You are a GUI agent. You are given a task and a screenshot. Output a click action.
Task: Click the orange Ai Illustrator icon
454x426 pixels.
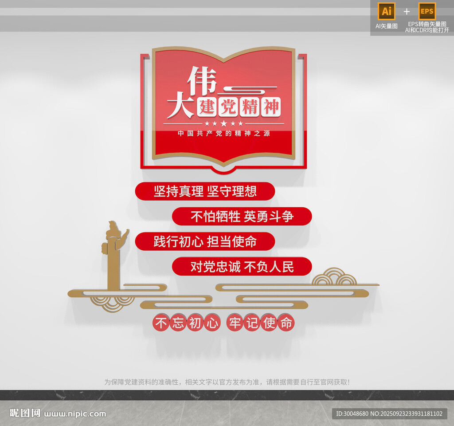tap(386, 12)
